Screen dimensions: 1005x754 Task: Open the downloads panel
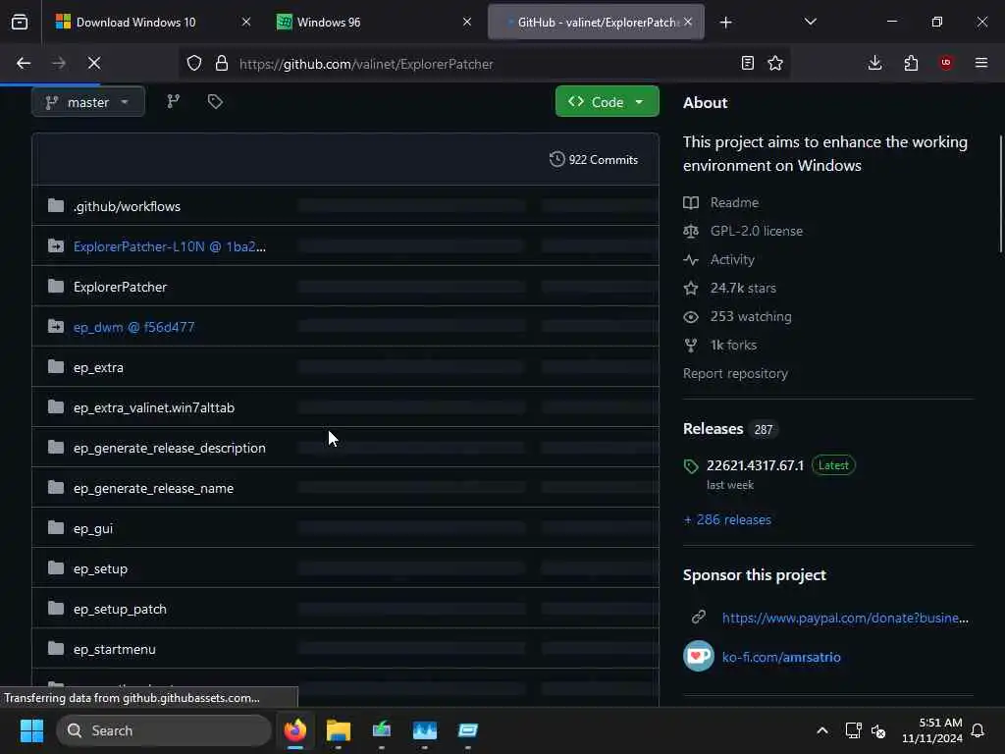click(x=874, y=63)
